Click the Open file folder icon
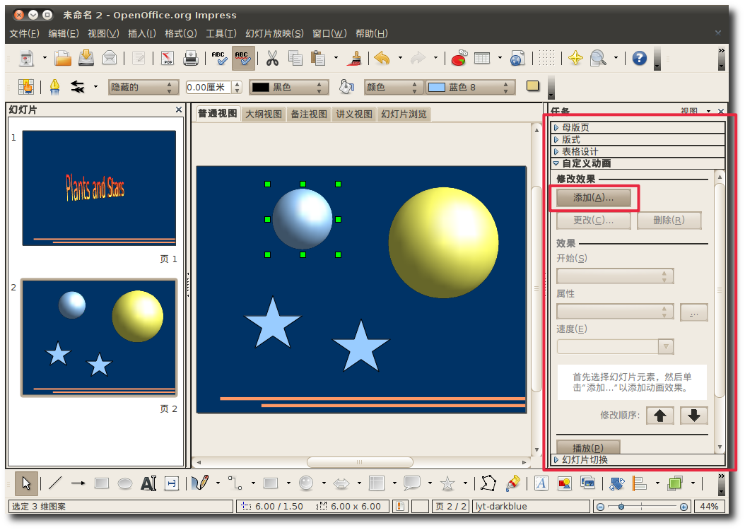The height and width of the screenshot is (530, 745). 62,59
